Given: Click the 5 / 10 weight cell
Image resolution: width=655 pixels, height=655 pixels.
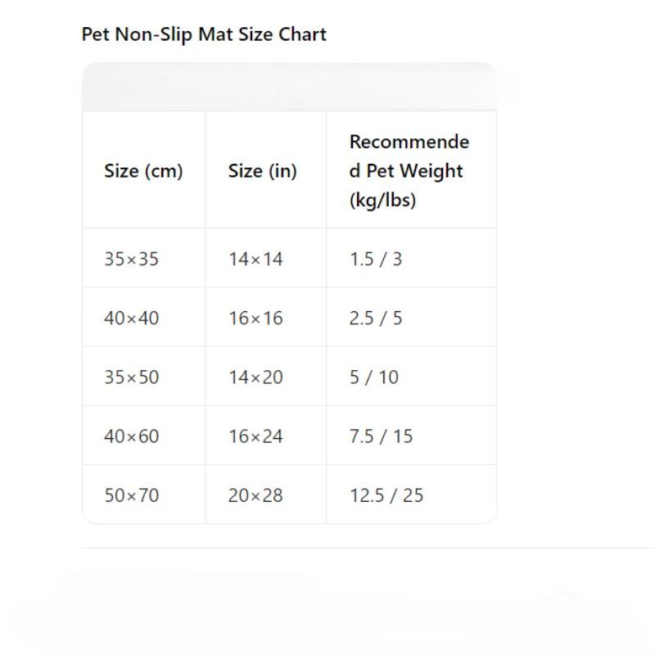Looking at the screenshot, I should pyautogui.click(x=412, y=377).
